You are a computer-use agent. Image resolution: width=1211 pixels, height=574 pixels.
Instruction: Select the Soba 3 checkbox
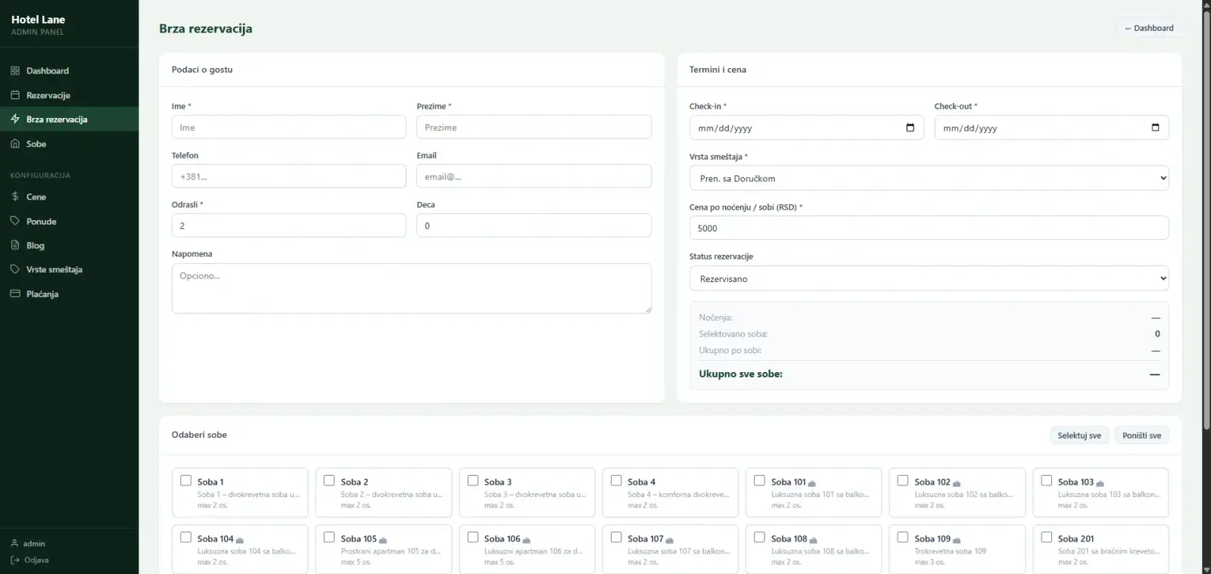point(473,480)
